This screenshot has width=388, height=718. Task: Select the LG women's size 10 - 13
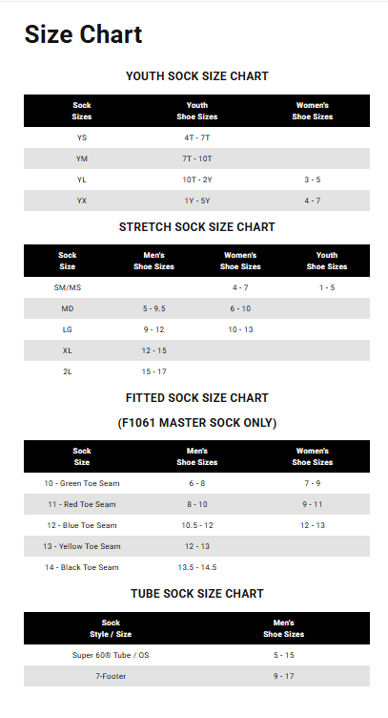point(240,329)
